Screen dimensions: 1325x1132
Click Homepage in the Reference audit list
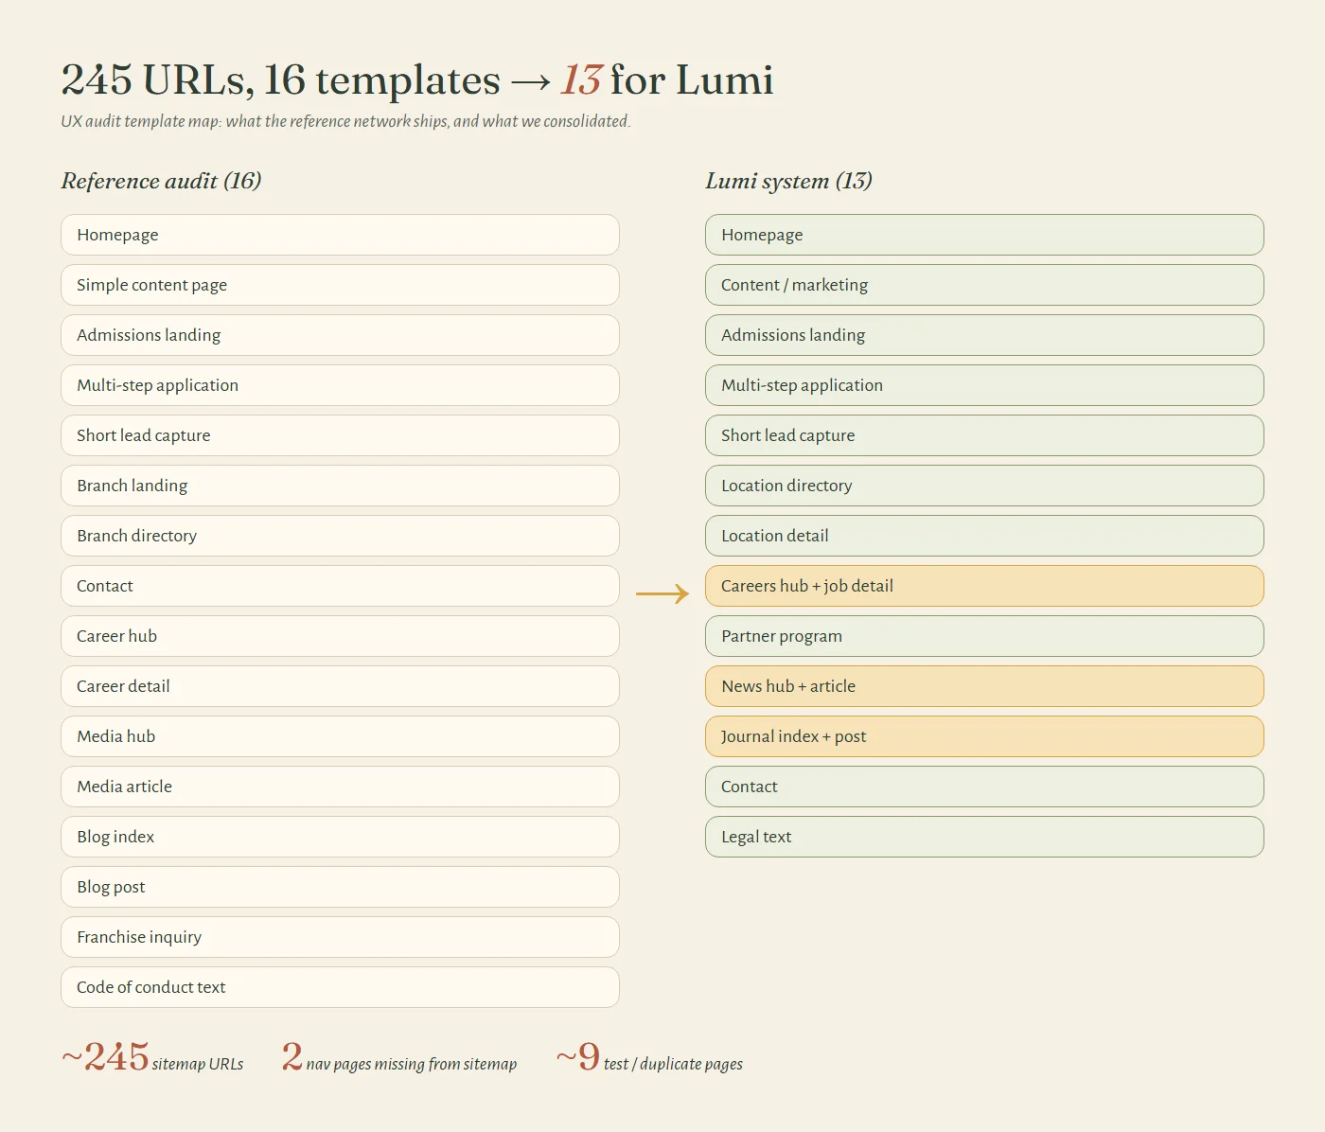(340, 235)
